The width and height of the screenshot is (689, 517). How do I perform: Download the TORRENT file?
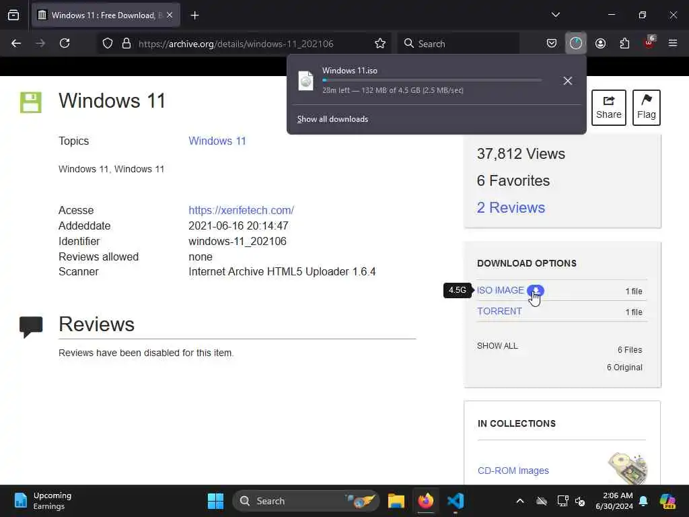click(500, 311)
